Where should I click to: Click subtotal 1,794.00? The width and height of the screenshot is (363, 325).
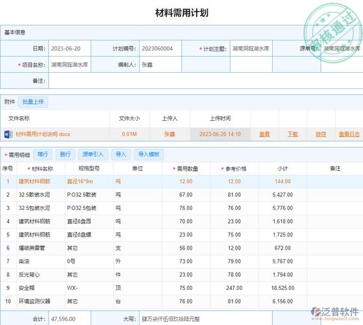pos(282,275)
